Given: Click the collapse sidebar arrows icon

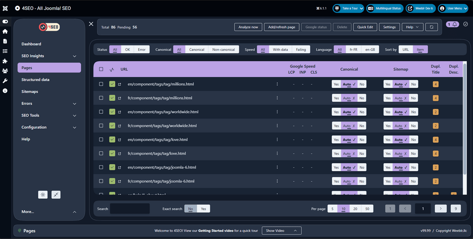Looking at the screenshot, I should click(x=56, y=195).
